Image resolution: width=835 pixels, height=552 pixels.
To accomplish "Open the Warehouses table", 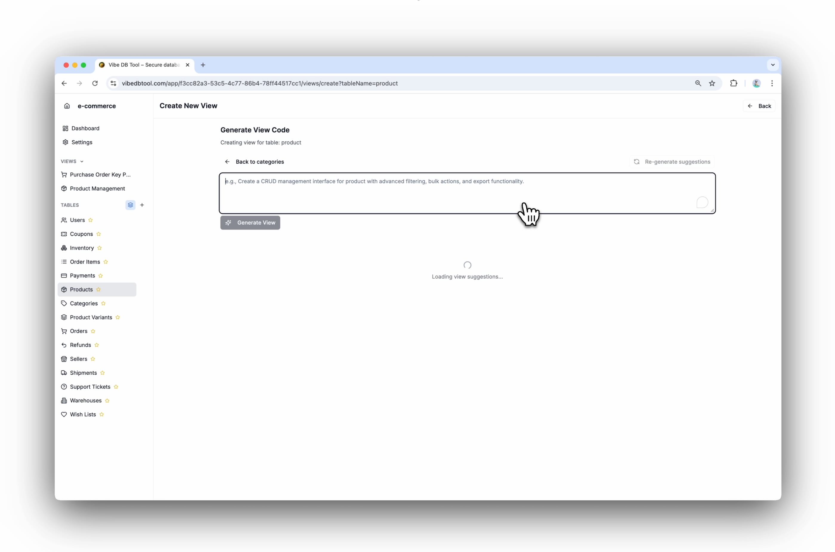I will click(x=85, y=400).
